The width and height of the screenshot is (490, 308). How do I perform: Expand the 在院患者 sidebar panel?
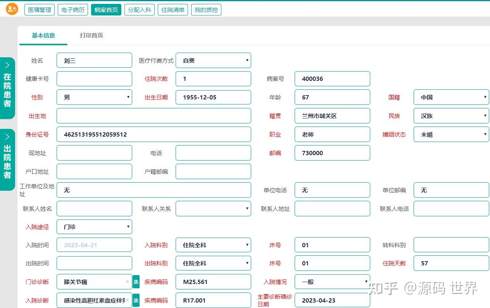8,86
